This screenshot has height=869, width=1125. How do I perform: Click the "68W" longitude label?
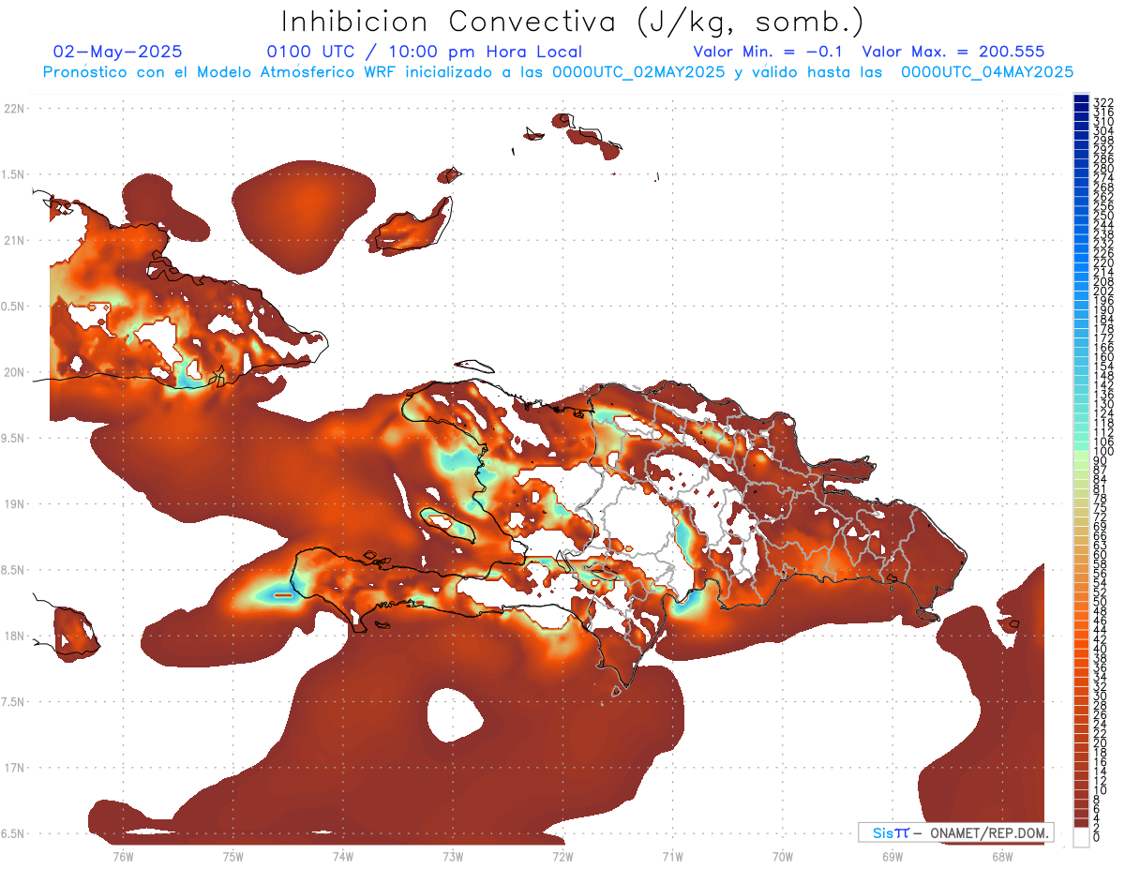tap(1002, 857)
